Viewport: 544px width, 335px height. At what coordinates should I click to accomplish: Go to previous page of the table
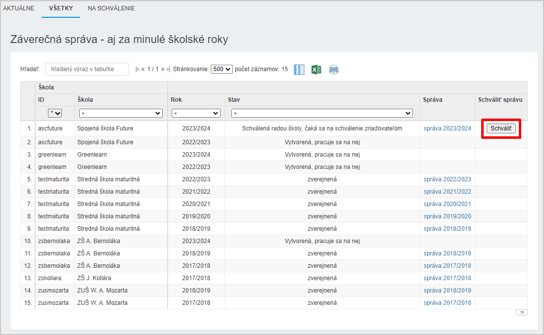142,69
